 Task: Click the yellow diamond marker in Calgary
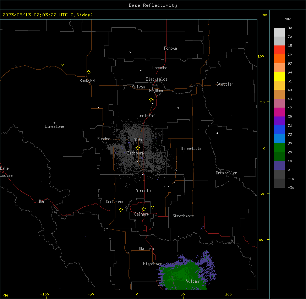[x=144, y=209]
